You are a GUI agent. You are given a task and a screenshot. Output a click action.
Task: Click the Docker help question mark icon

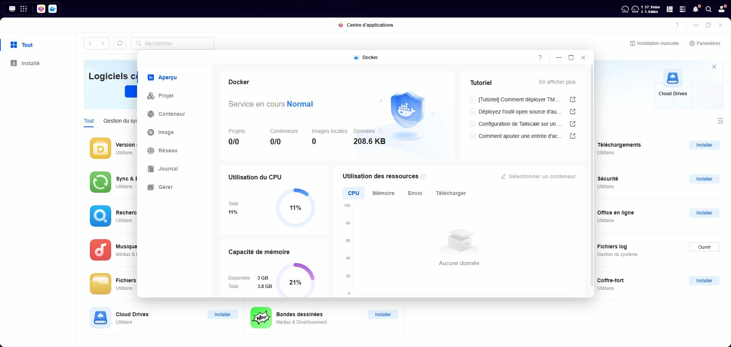click(540, 58)
